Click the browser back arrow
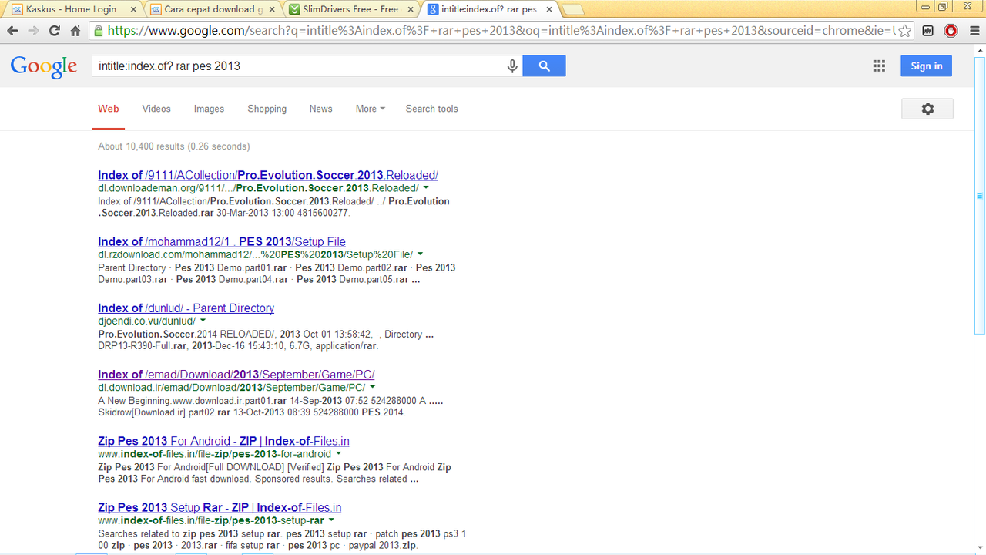This screenshot has width=986, height=555. coord(12,31)
